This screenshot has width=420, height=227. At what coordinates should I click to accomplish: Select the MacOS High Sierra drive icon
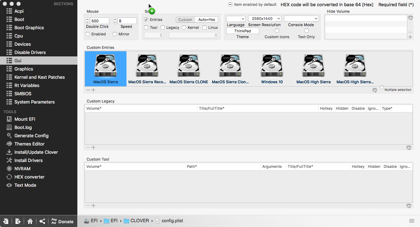pos(313,66)
